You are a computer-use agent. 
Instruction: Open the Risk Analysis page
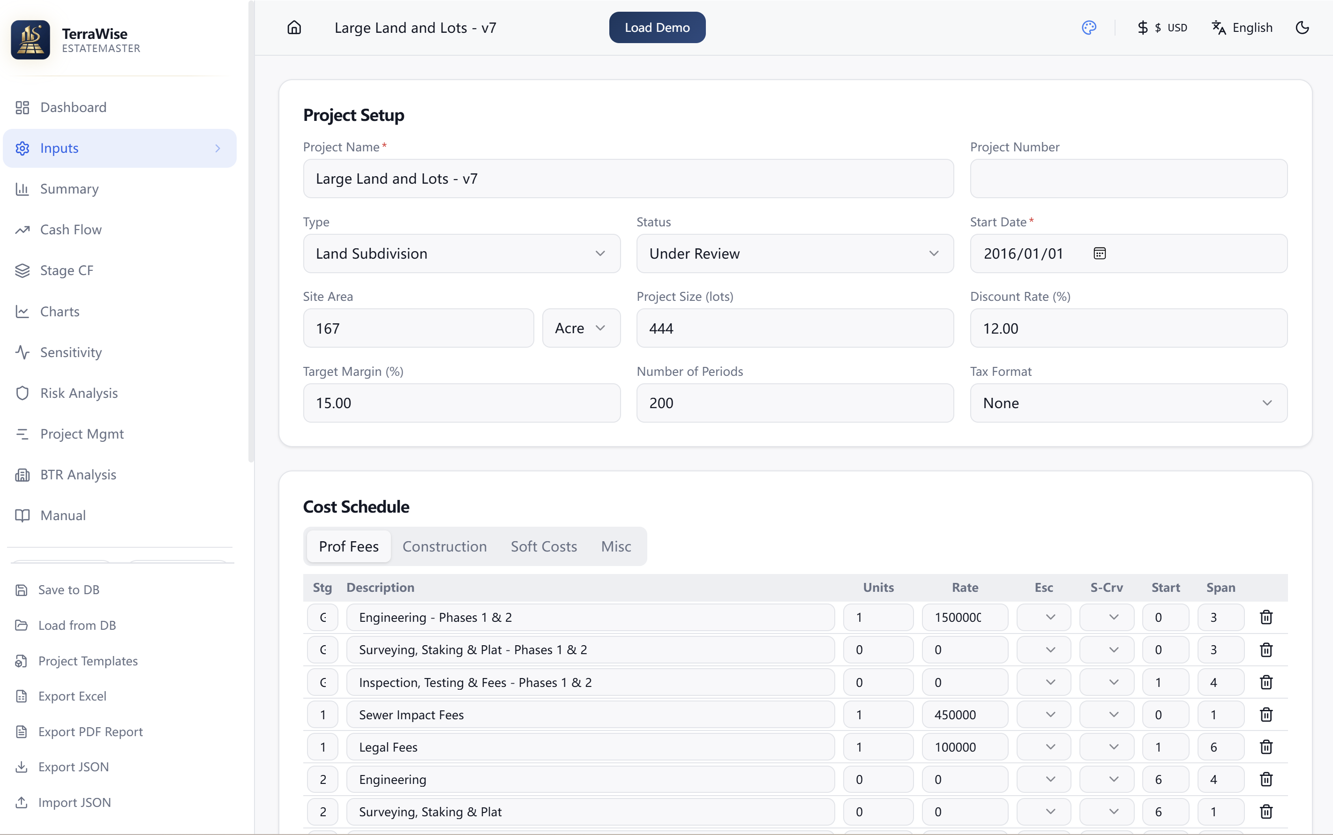[x=78, y=393]
